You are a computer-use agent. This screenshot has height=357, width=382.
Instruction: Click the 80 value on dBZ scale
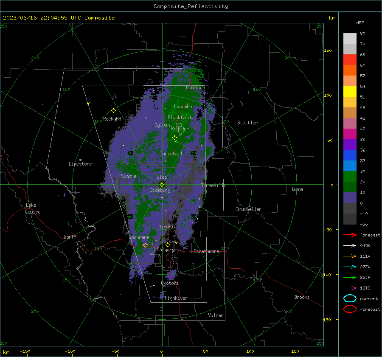pos(362,34)
